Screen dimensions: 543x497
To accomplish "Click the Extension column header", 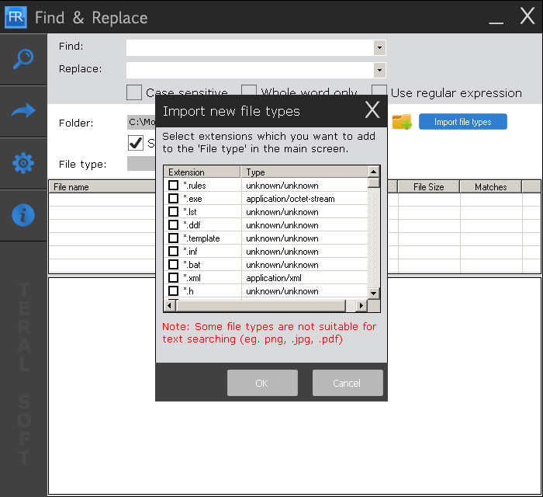I will pyautogui.click(x=202, y=172).
